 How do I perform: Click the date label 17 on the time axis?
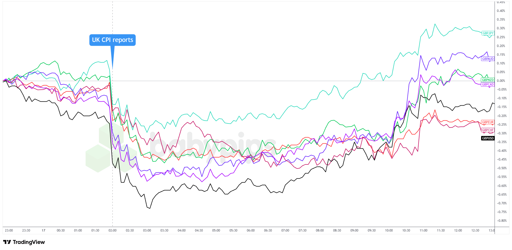pyautogui.click(x=44, y=230)
